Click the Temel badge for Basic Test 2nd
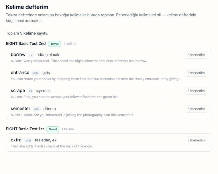Viewport: 218px width, 174px height. 54,44
